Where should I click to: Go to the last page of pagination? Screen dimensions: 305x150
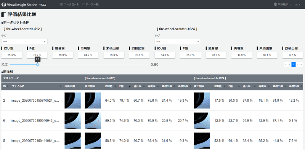click(301, 64)
